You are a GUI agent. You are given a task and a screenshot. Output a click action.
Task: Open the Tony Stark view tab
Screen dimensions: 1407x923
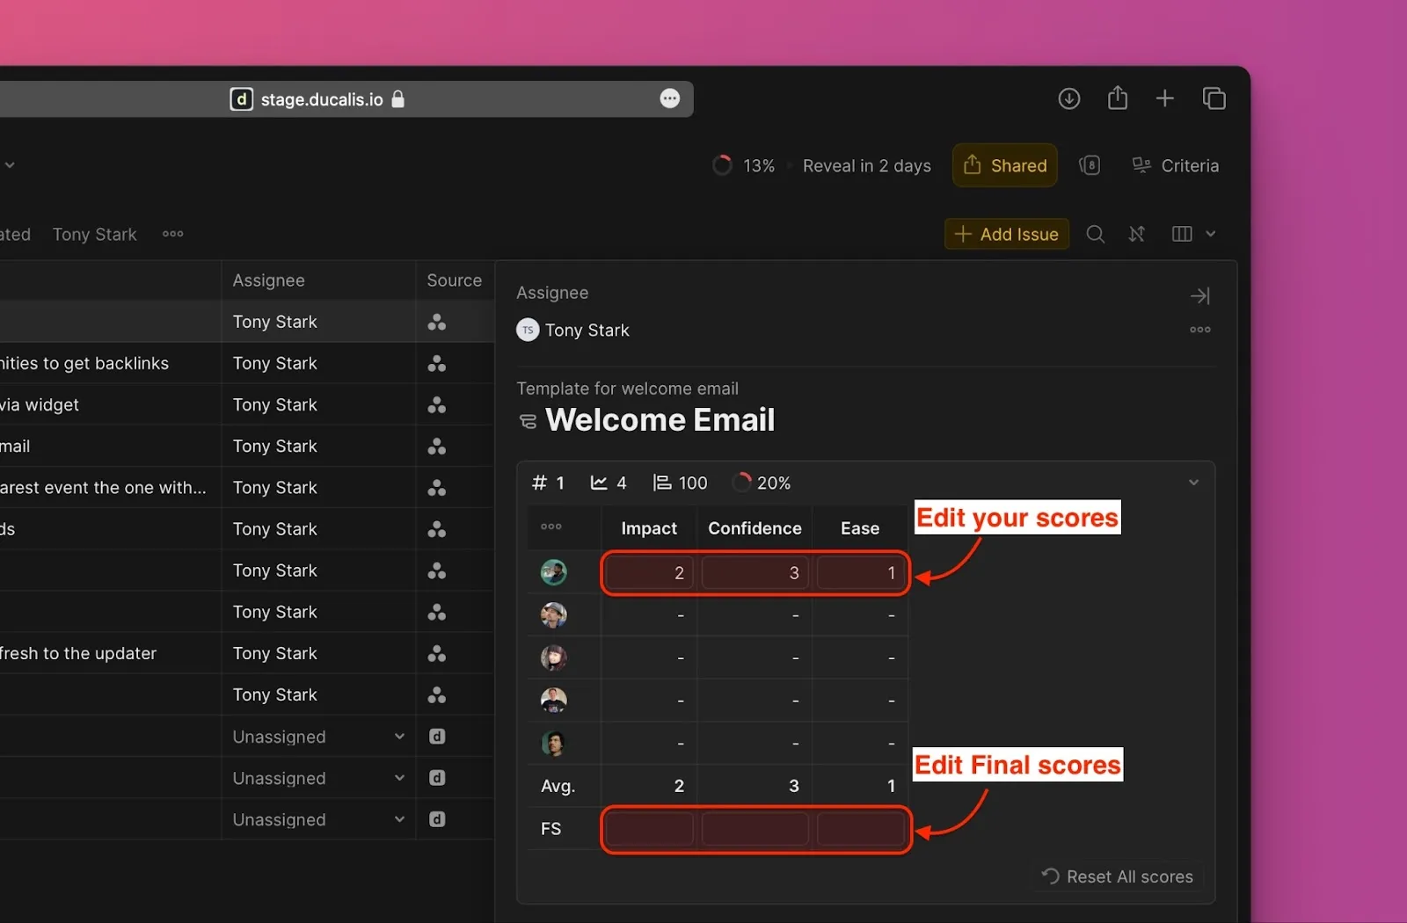(94, 234)
